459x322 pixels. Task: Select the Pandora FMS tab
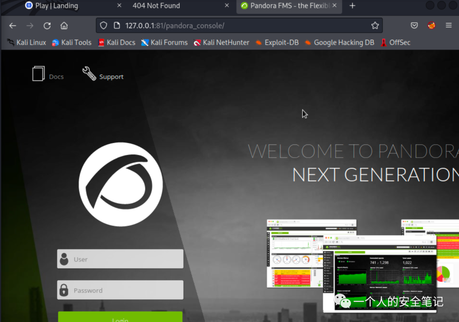(x=289, y=6)
